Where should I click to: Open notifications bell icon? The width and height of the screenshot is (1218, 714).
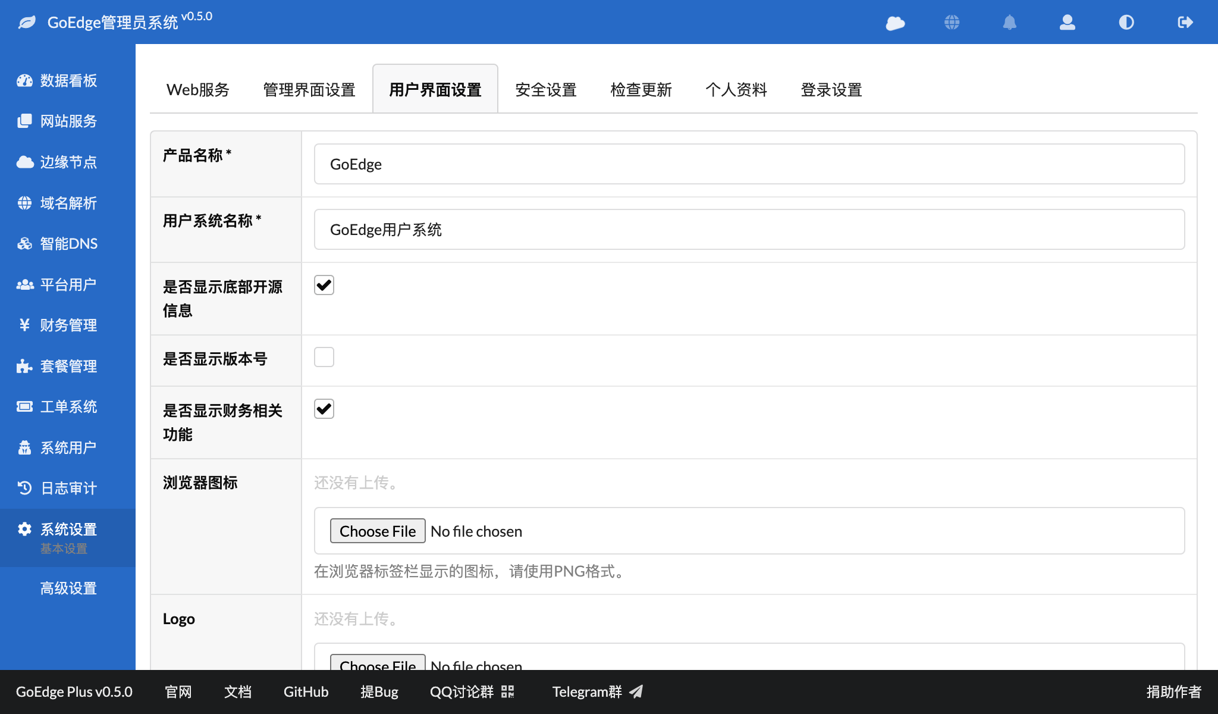1010,23
